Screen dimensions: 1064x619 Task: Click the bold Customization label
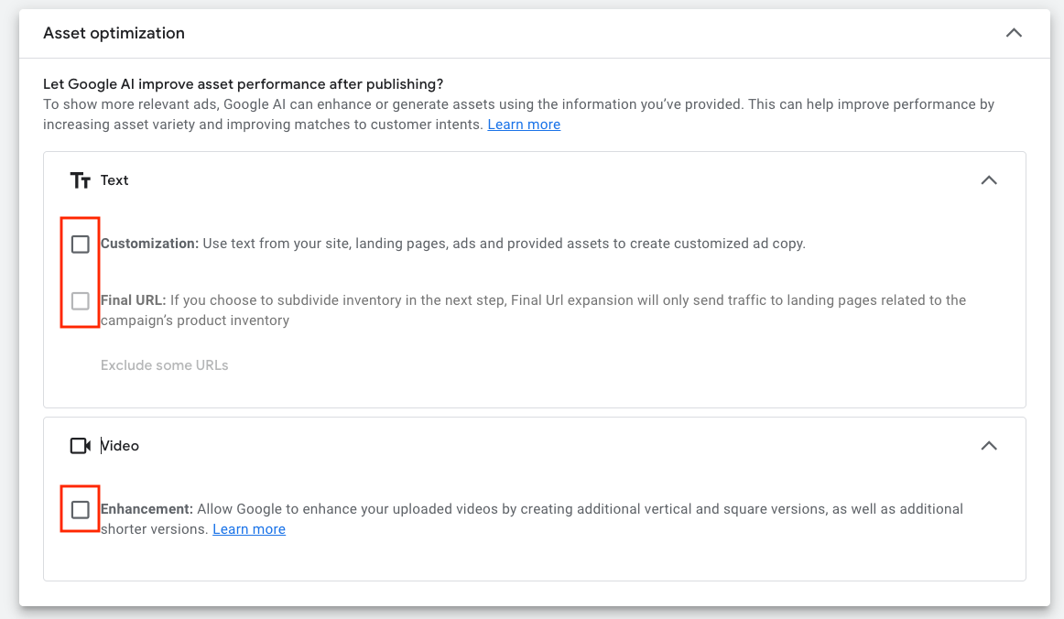coord(149,244)
